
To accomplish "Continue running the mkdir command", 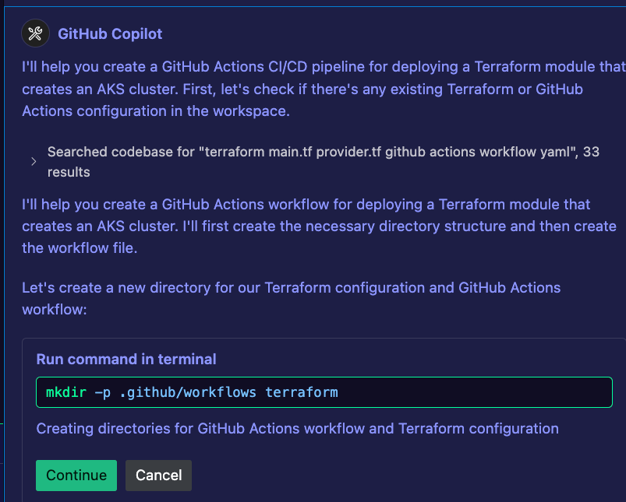I will point(76,476).
